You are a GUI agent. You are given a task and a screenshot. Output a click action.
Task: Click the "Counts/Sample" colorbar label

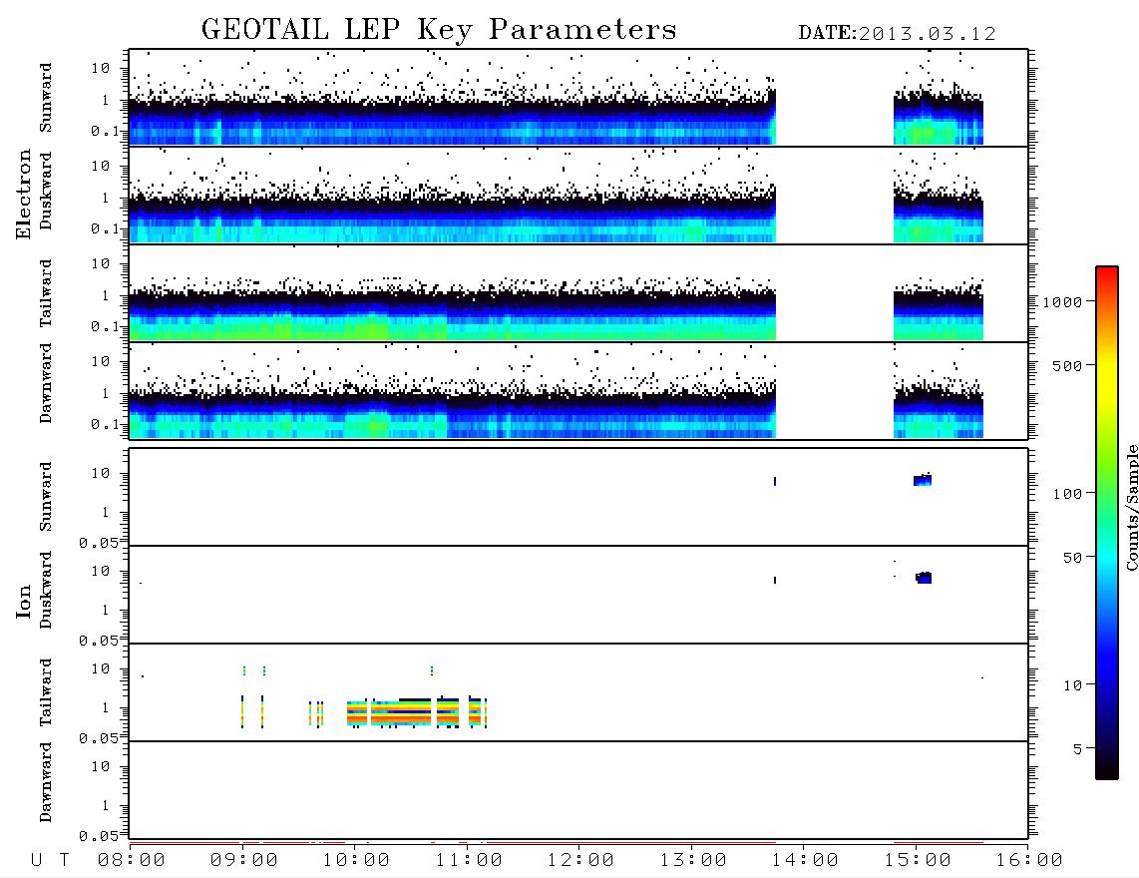[x=1131, y=507]
